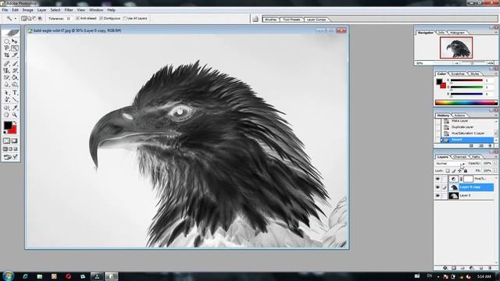Open the Brushes palette tab
This screenshot has height=281, width=500.
(x=271, y=20)
